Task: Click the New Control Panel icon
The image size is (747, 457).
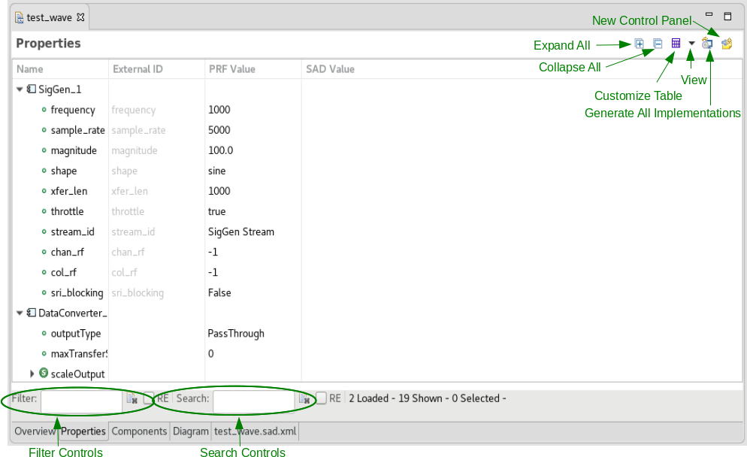Action: pyautogui.click(x=726, y=44)
